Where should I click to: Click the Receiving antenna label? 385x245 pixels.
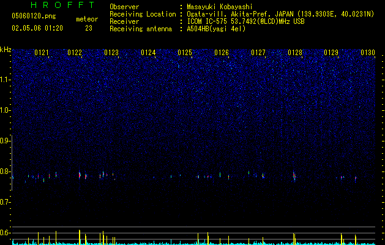click(141, 29)
